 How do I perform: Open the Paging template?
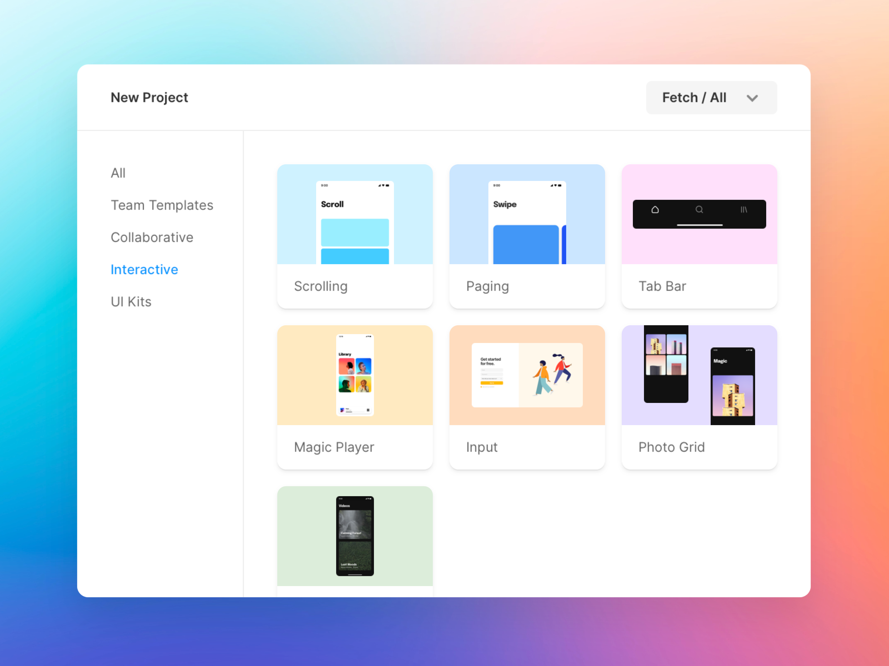527,237
